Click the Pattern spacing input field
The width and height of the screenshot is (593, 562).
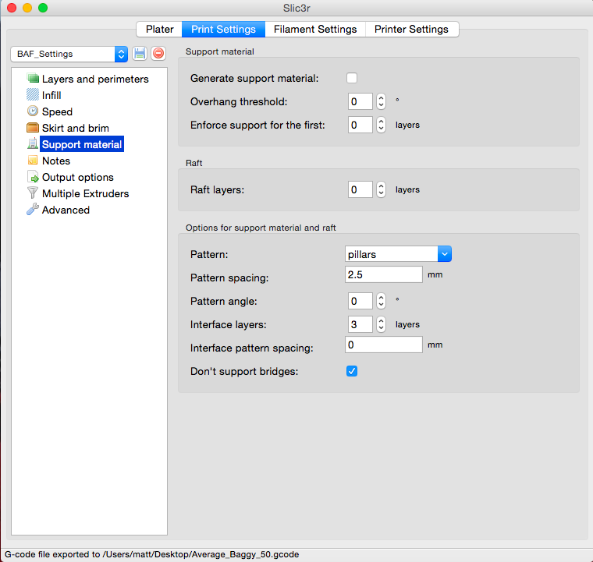pyautogui.click(x=383, y=274)
